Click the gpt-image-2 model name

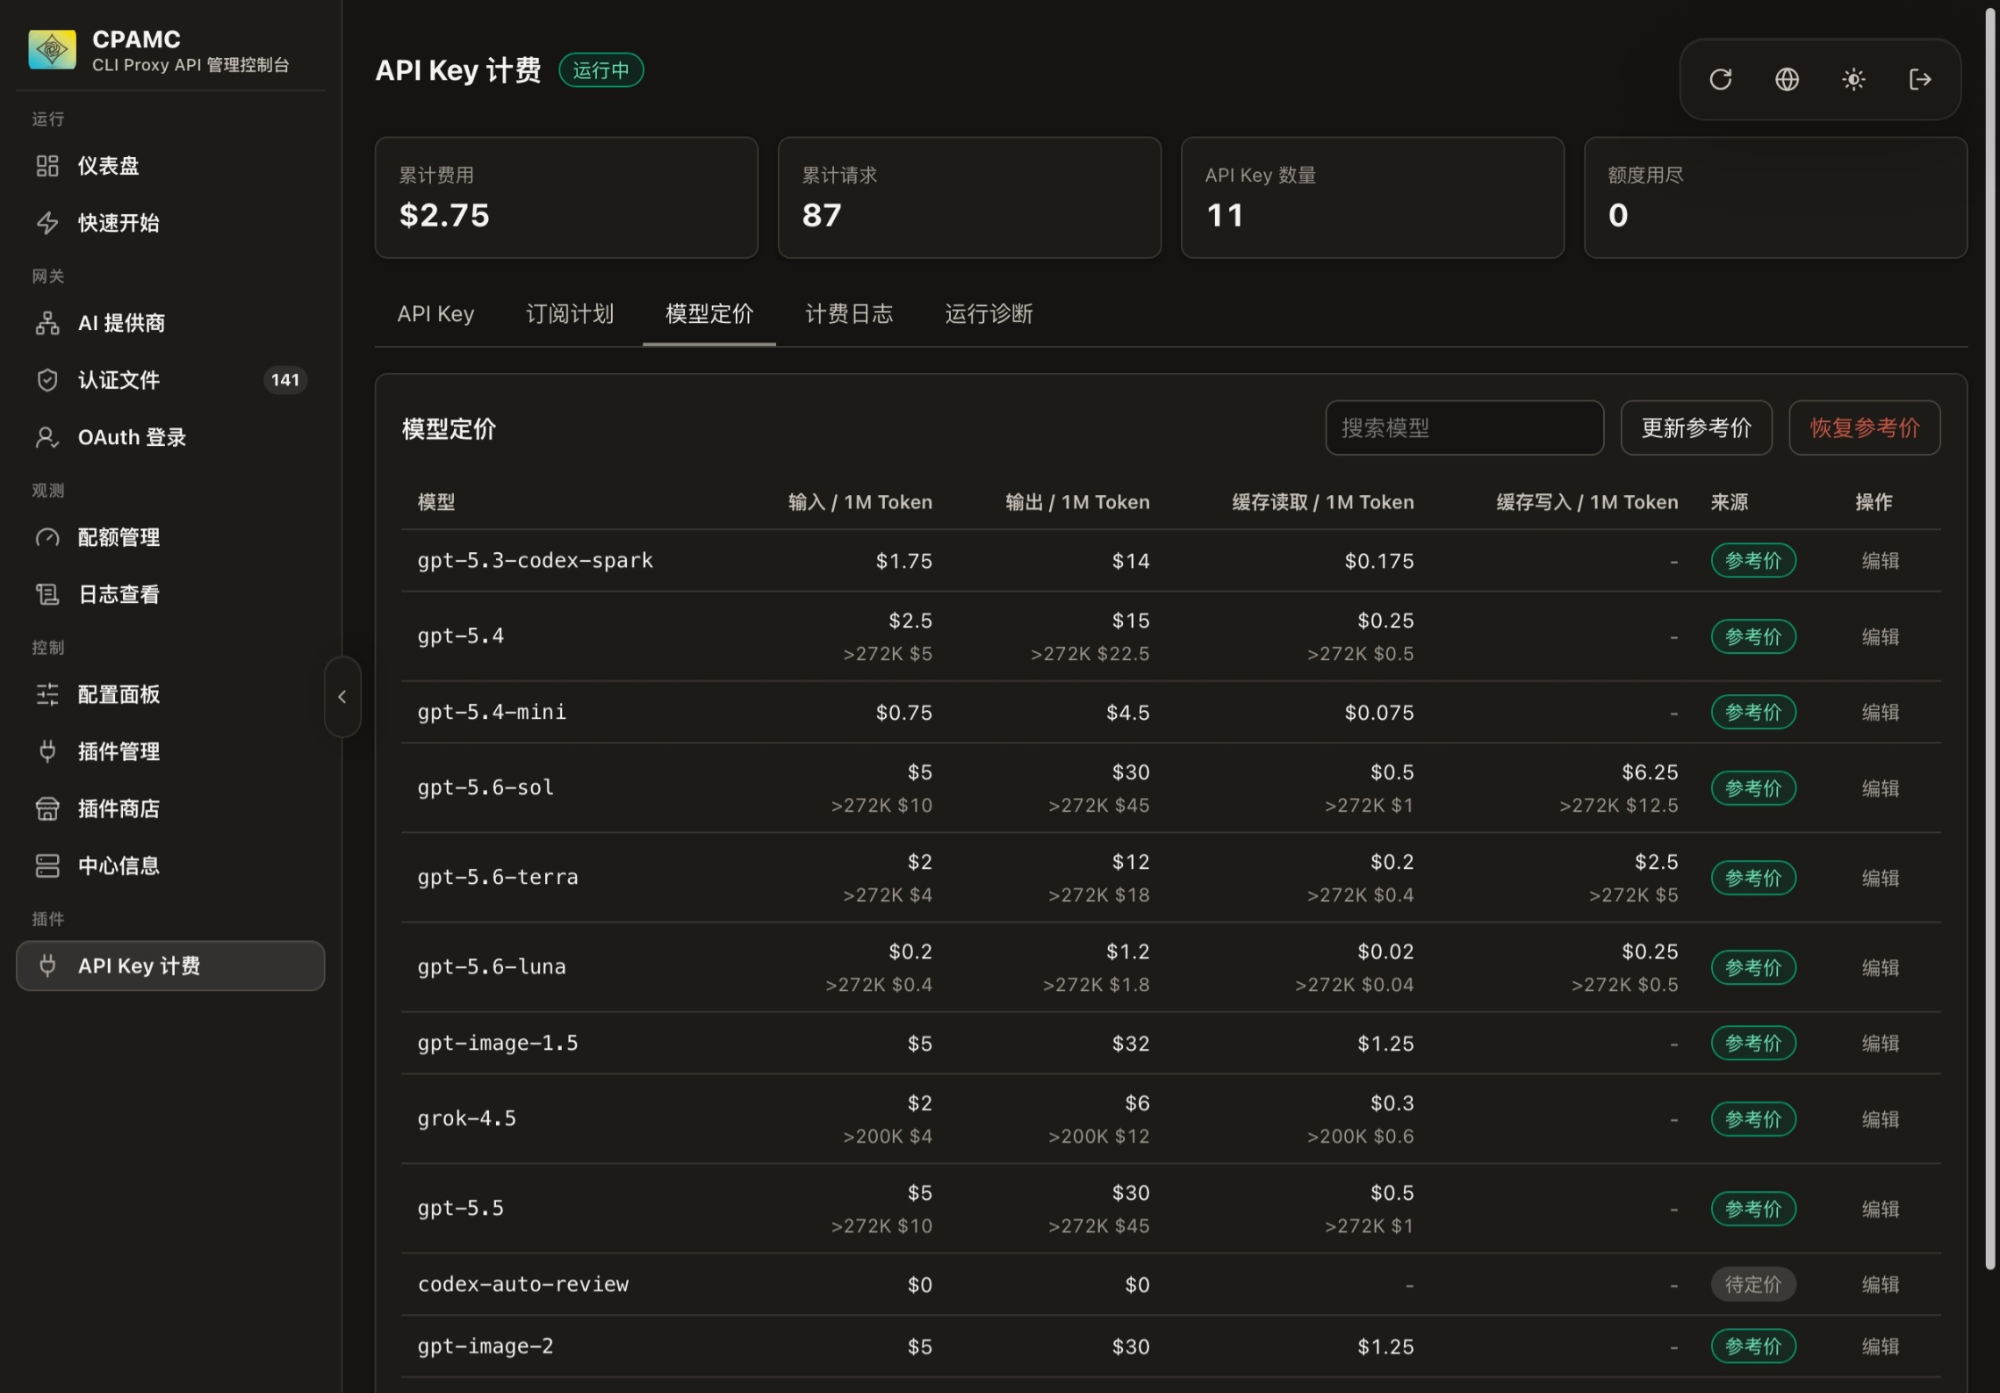[486, 1346]
